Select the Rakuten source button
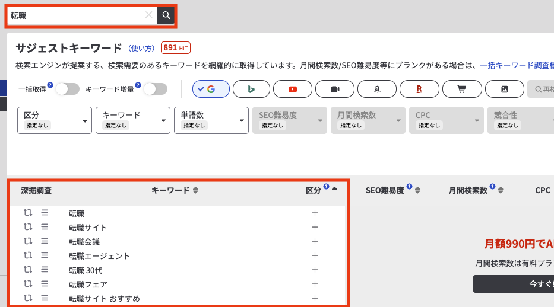This screenshot has width=554, height=307. pyautogui.click(x=419, y=89)
